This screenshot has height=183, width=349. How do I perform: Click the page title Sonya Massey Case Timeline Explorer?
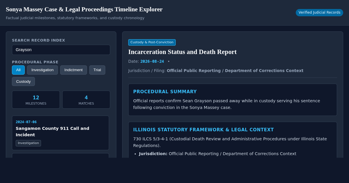coord(84,9)
